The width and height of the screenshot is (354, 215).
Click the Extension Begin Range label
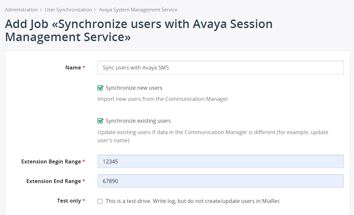(51, 161)
